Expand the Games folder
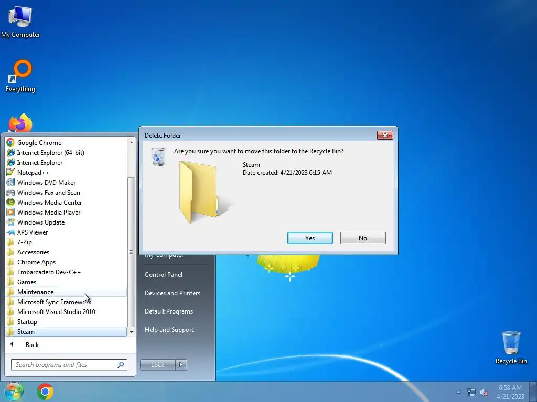The width and height of the screenshot is (537, 402). point(66,282)
